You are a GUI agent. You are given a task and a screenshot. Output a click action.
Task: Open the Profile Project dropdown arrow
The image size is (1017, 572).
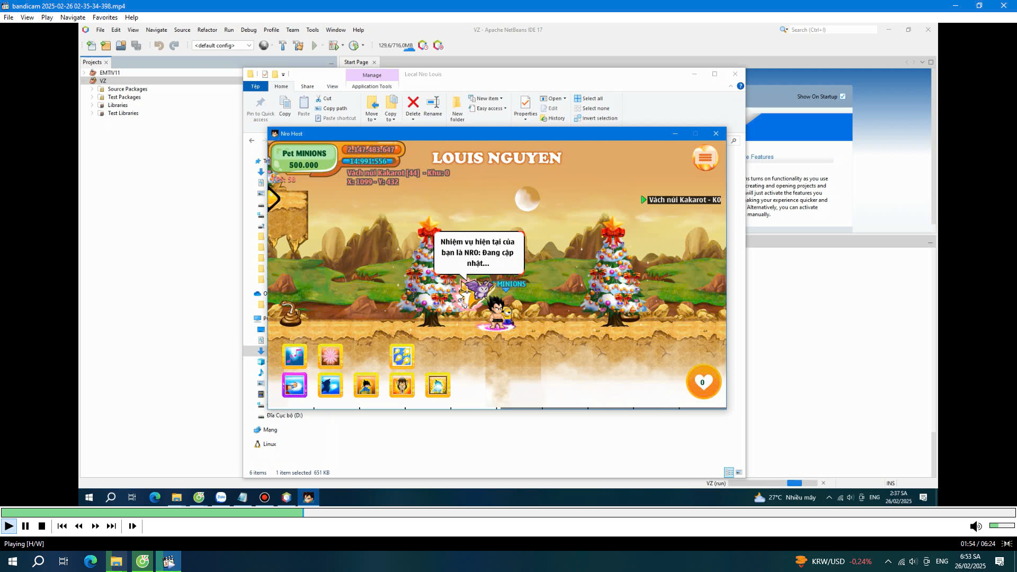pos(363,46)
